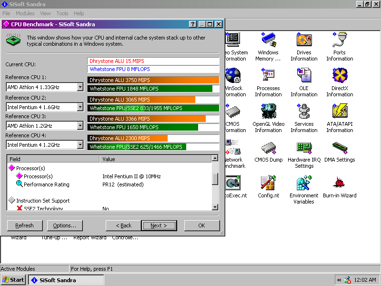
Task: Open Reference CPU 4 dropdown arrow
Action: (80, 145)
